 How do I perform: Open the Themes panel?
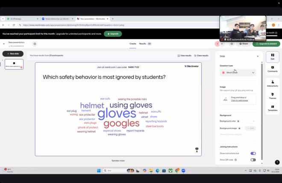272,96
